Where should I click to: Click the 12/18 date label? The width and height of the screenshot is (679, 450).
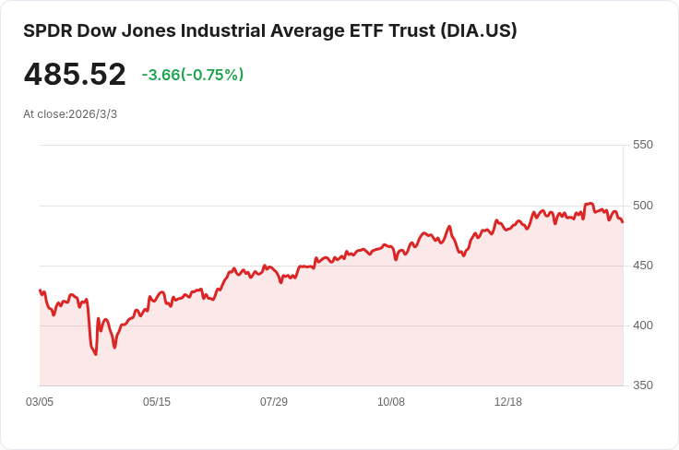point(508,402)
